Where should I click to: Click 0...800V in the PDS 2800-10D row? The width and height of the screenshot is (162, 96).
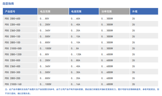point(45,43)
